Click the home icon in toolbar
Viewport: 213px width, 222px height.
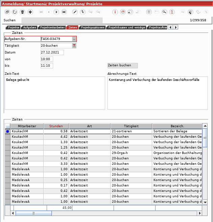pyautogui.click(x=123, y=12)
